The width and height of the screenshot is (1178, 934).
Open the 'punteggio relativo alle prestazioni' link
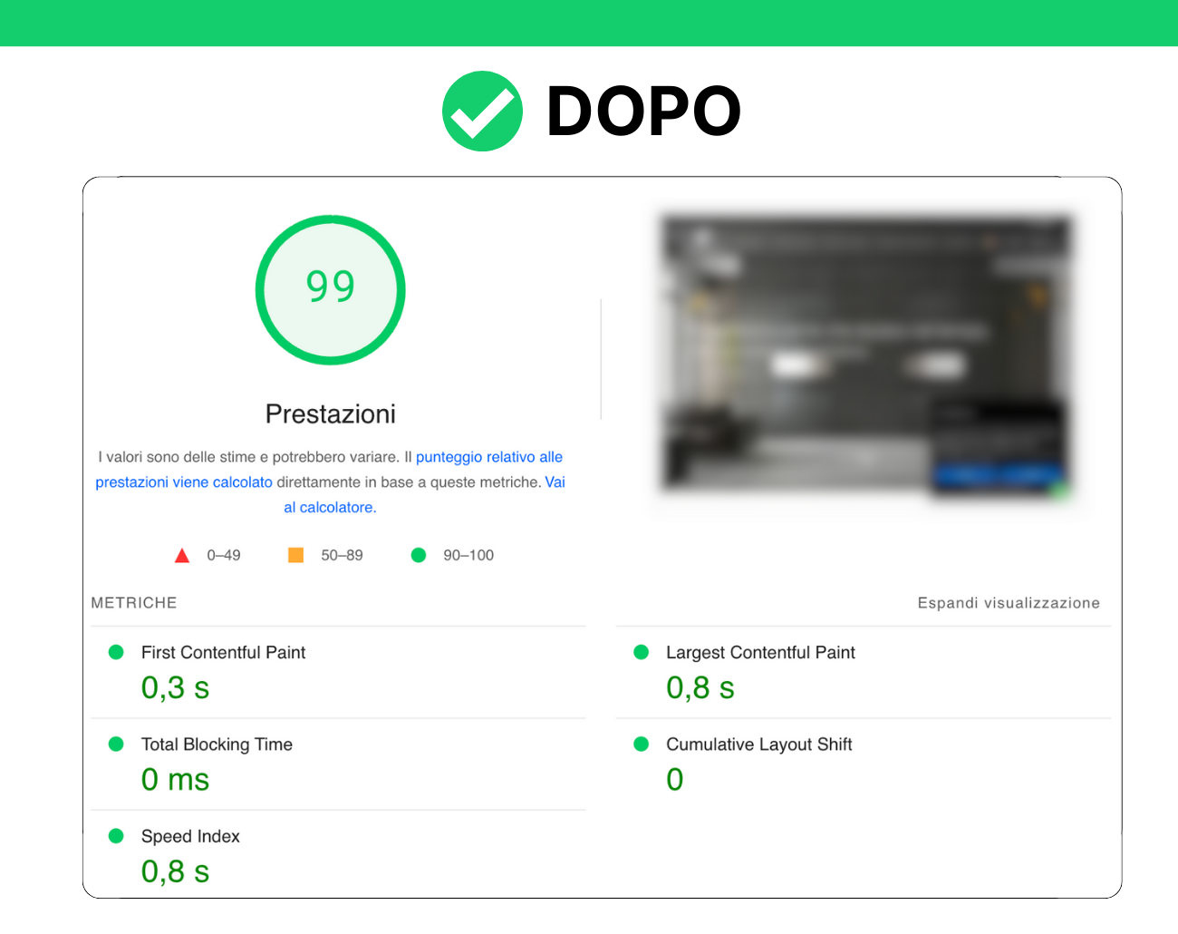point(488,457)
